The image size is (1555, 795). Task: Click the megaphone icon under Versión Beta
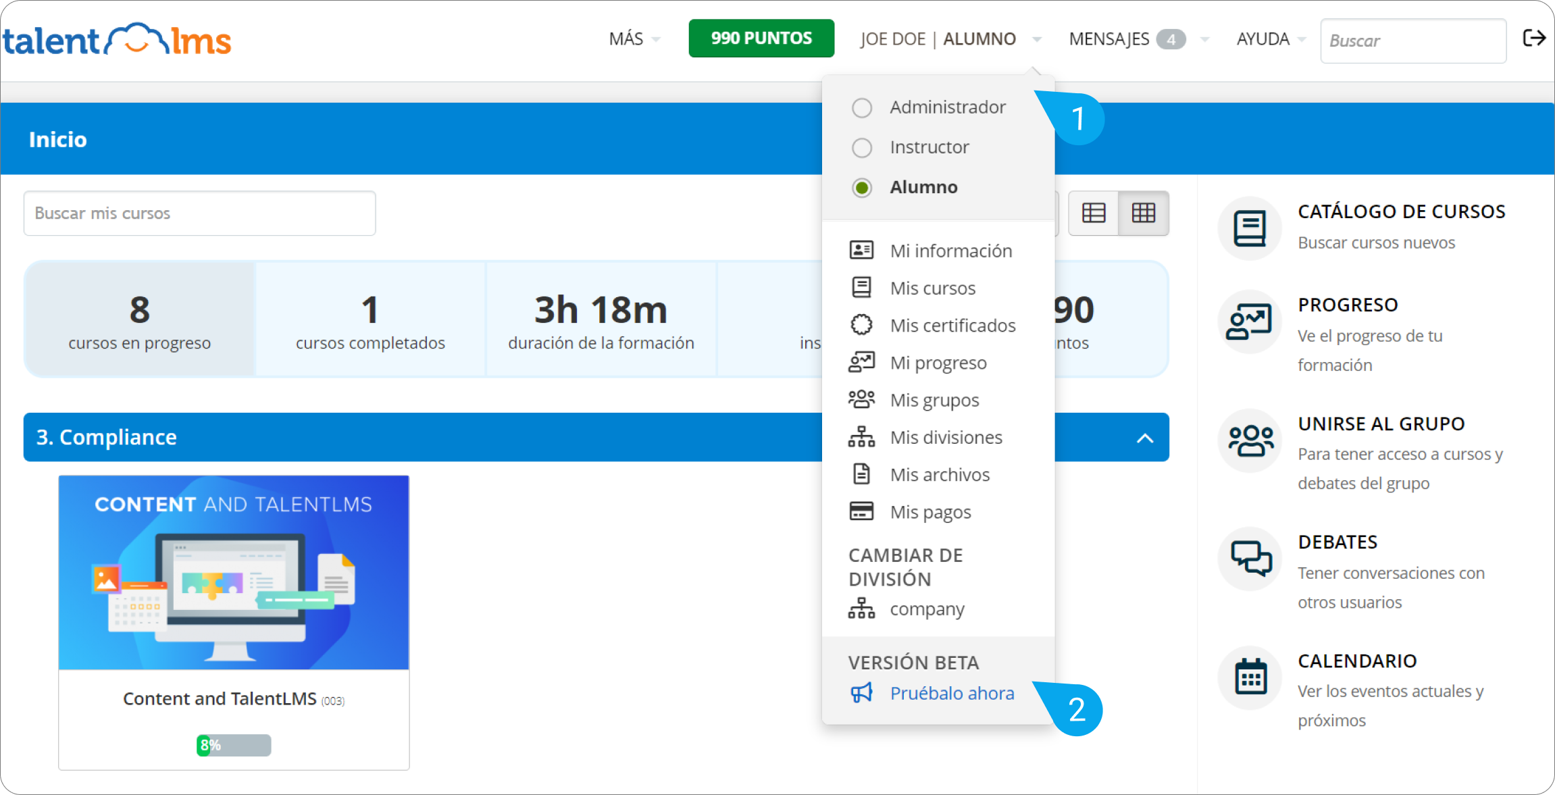point(861,693)
